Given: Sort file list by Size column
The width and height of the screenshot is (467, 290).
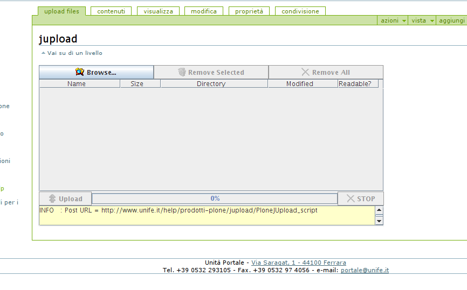Looking at the screenshot, I should tap(137, 84).
